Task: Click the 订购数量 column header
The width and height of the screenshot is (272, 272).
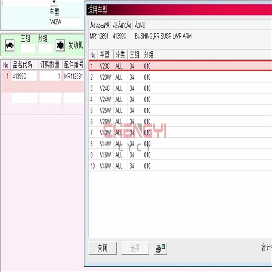Action: click(50, 65)
